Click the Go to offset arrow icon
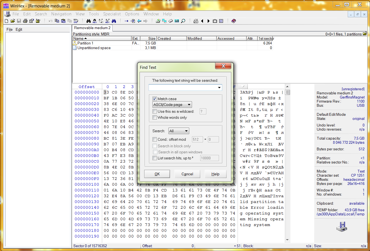 tap(126, 21)
